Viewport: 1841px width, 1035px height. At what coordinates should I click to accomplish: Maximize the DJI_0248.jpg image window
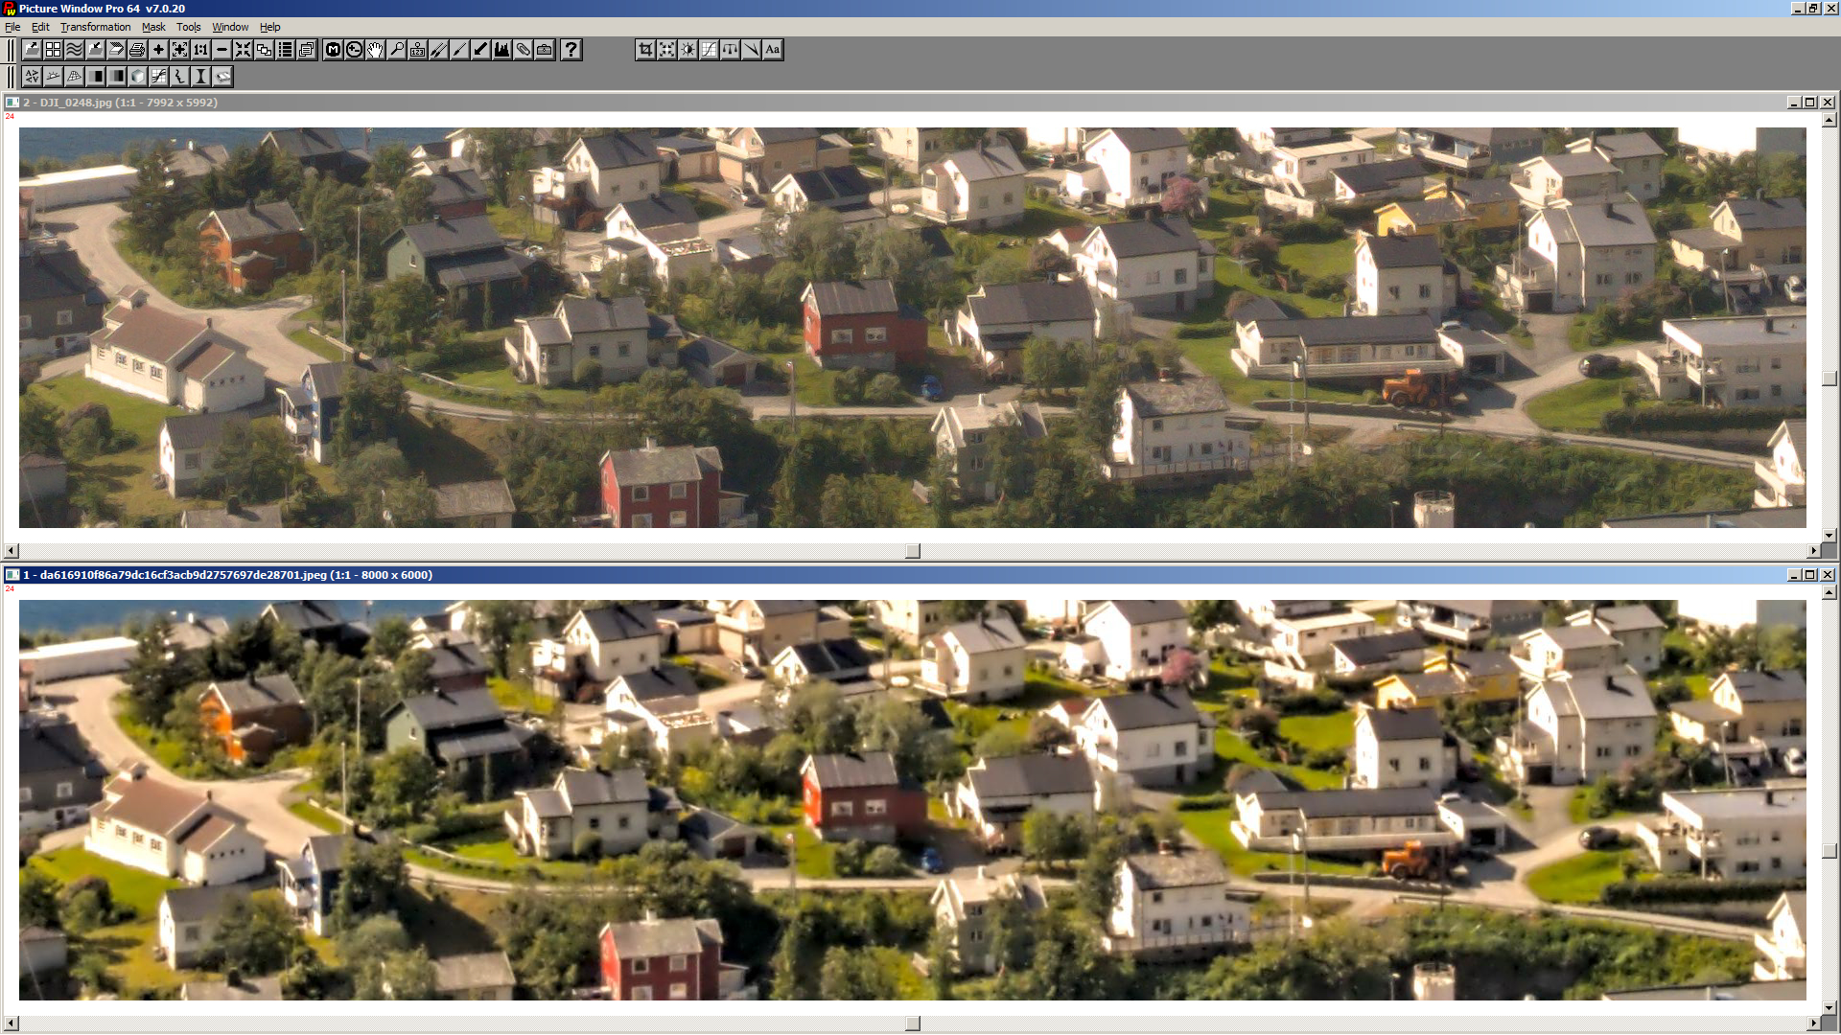1809,103
